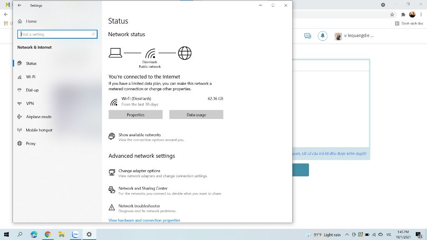Viewport: 427px width, 240px height.
Task: Open Chrome three-dot menu
Action: click(x=421, y=15)
